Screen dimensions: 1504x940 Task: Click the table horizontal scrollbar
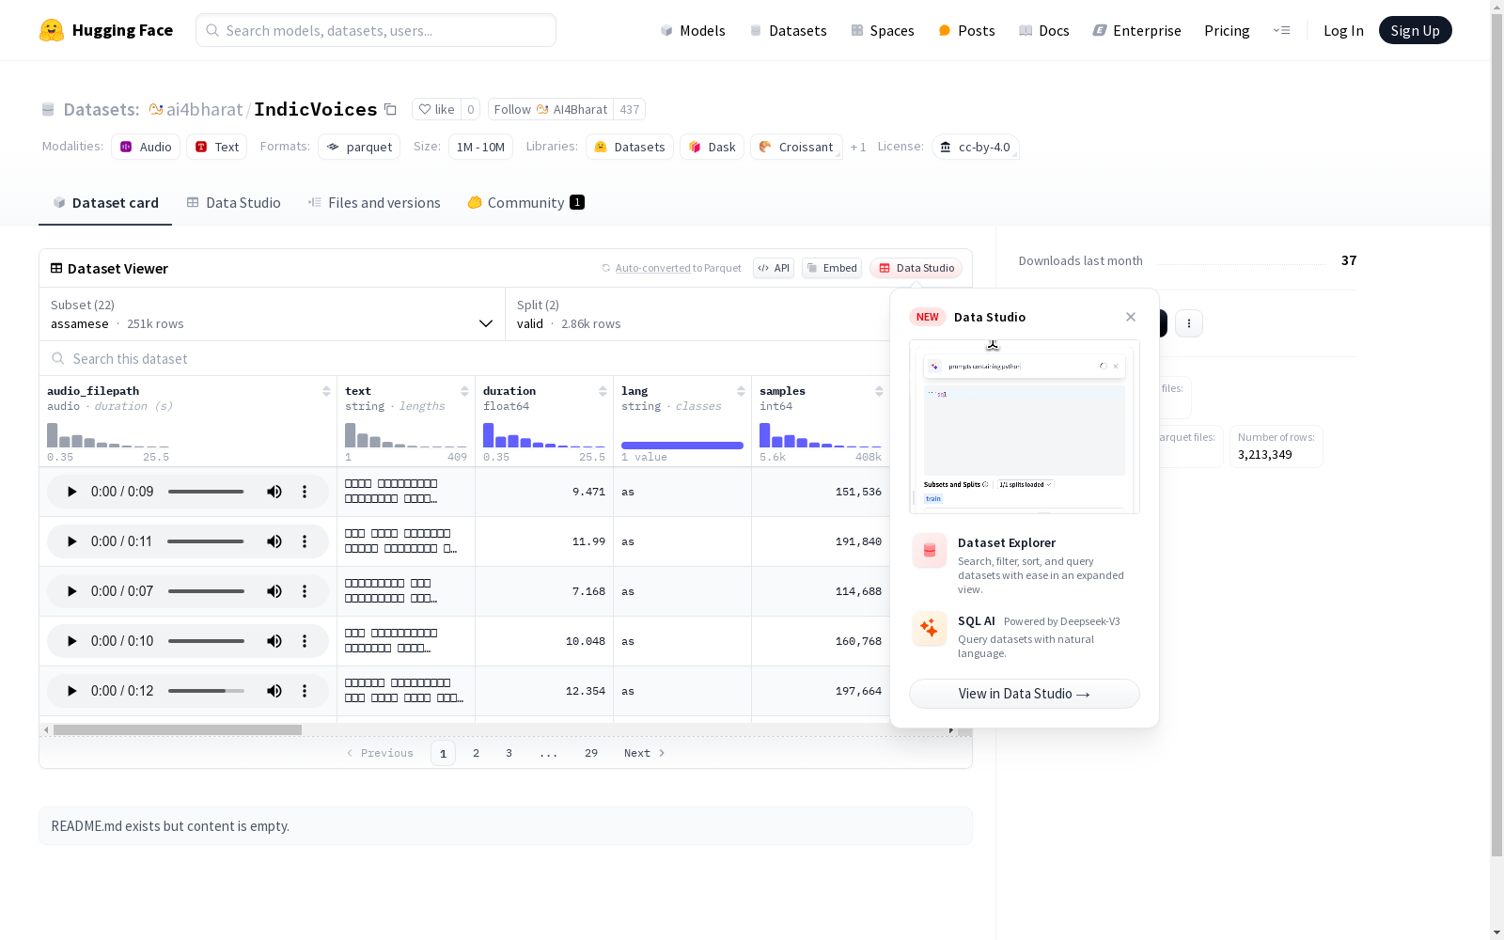(178, 729)
